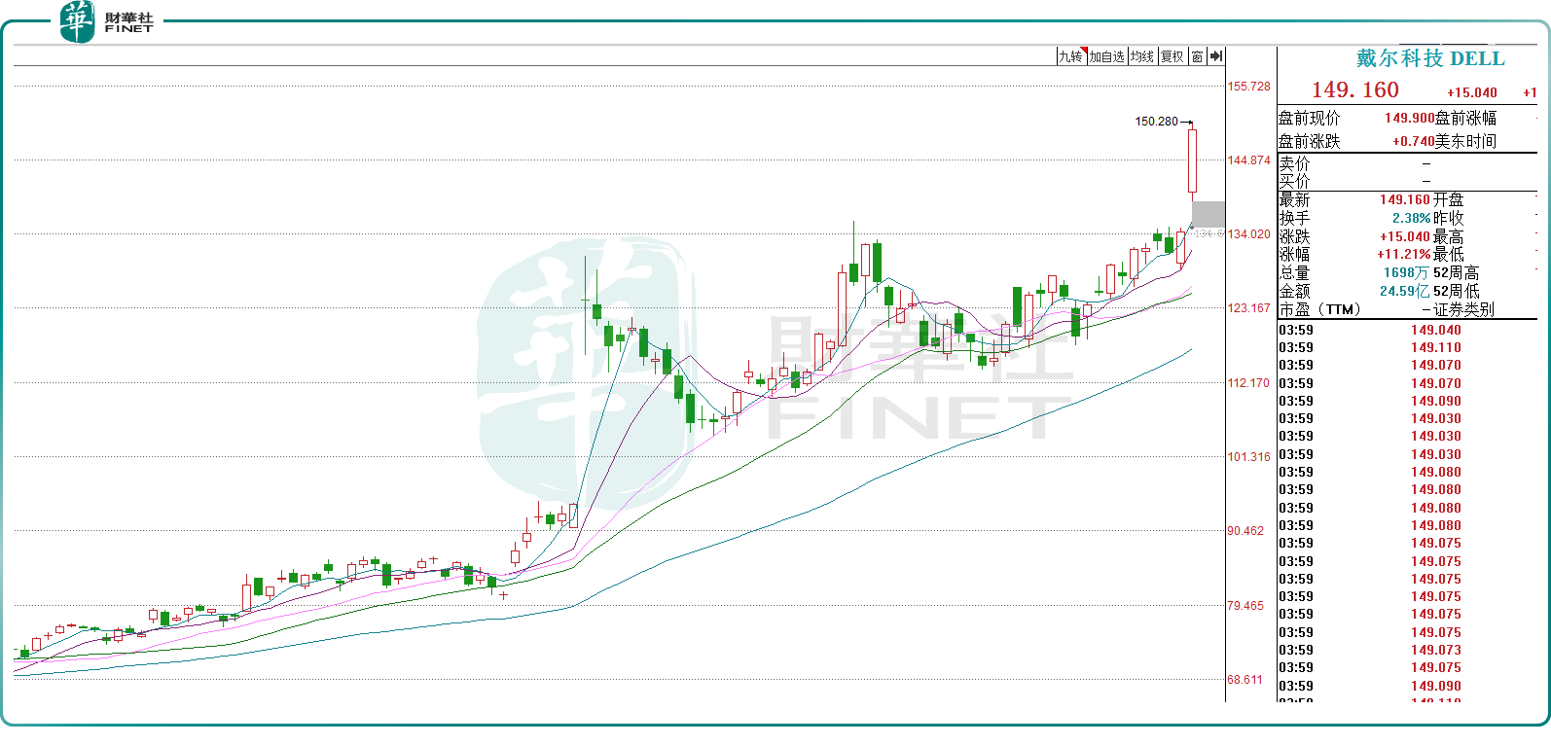Click the 证券类别 label
Screen dimensions: 1551x746
[1463, 309]
